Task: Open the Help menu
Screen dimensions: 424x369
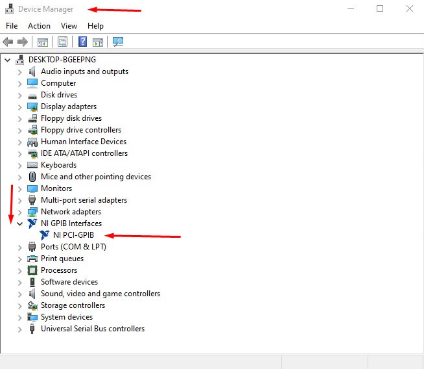Action: tap(95, 26)
